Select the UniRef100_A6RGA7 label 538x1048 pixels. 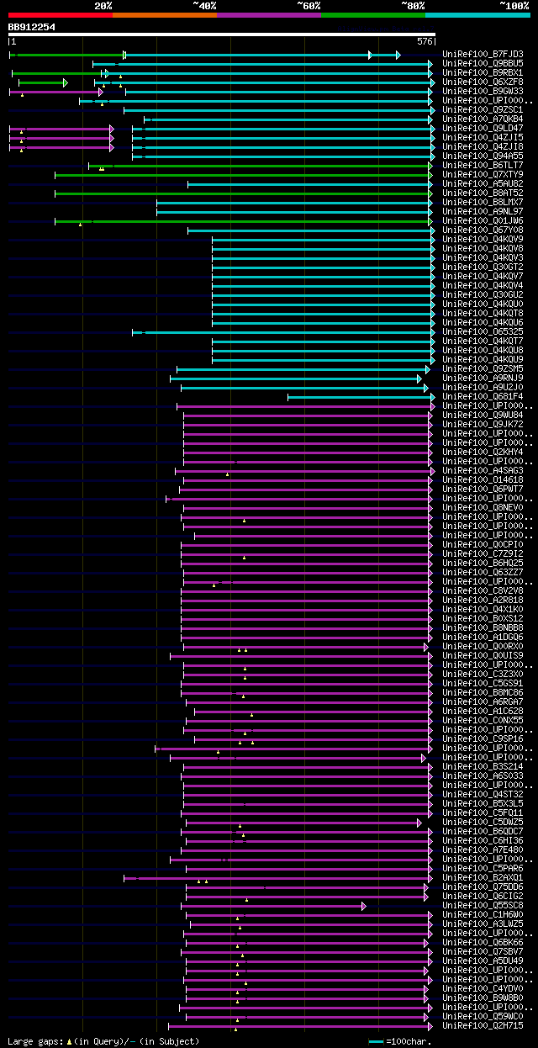point(483,701)
